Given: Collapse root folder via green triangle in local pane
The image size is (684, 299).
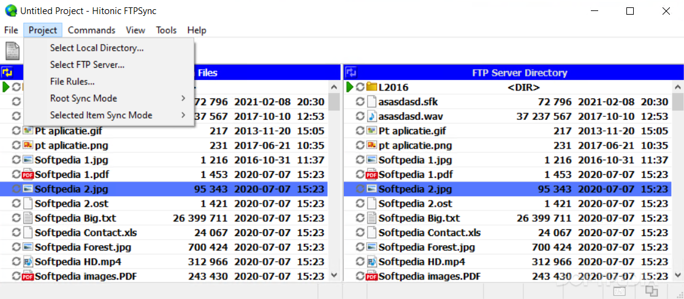Looking at the screenshot, I should [x=6, y=87].
